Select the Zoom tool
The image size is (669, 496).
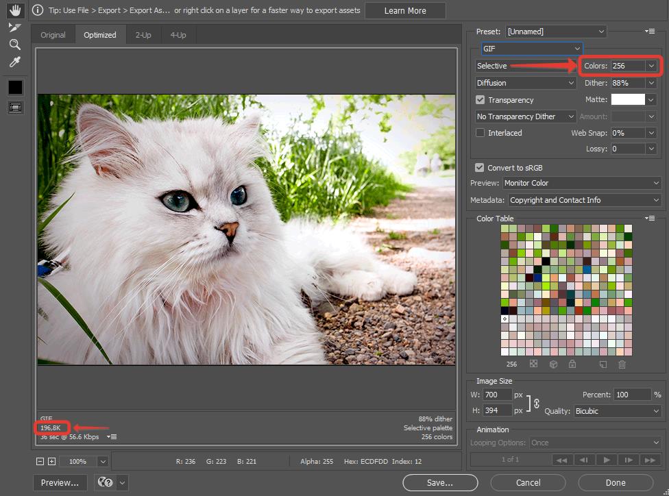pos(15,45)
